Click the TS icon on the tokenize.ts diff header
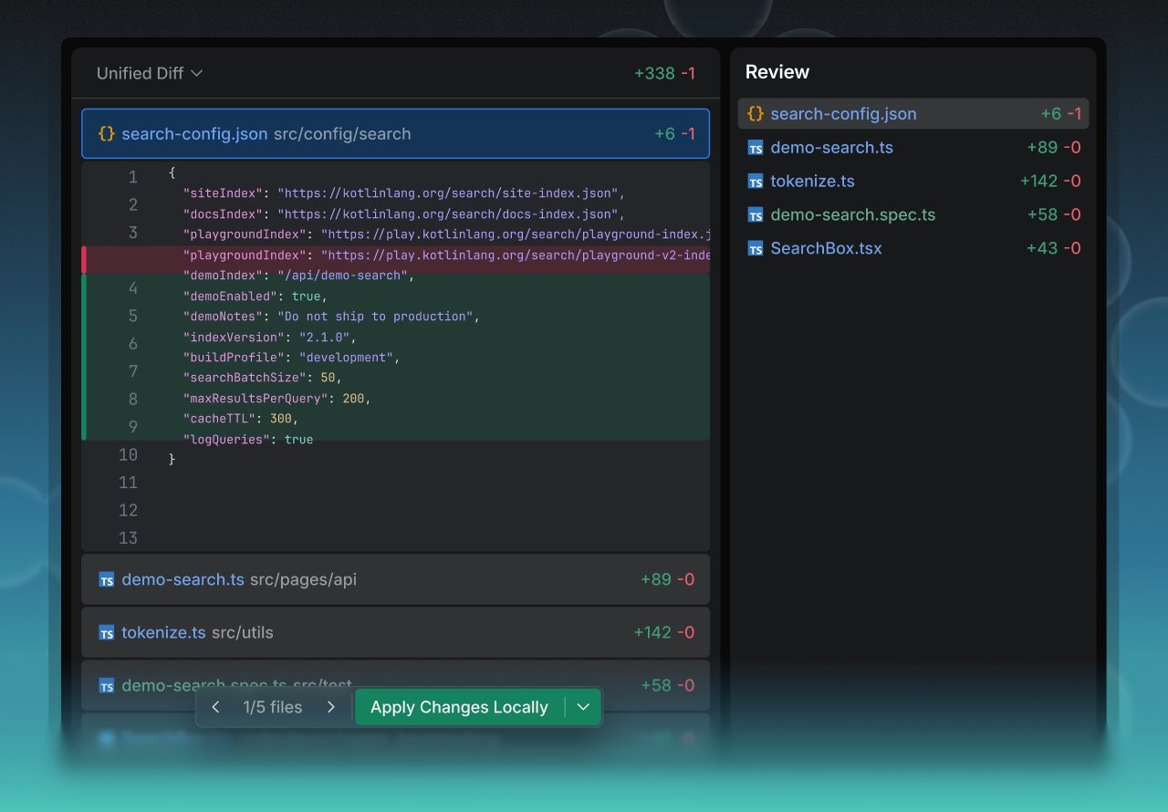1168x812 pixels. [x=107, y=632]
